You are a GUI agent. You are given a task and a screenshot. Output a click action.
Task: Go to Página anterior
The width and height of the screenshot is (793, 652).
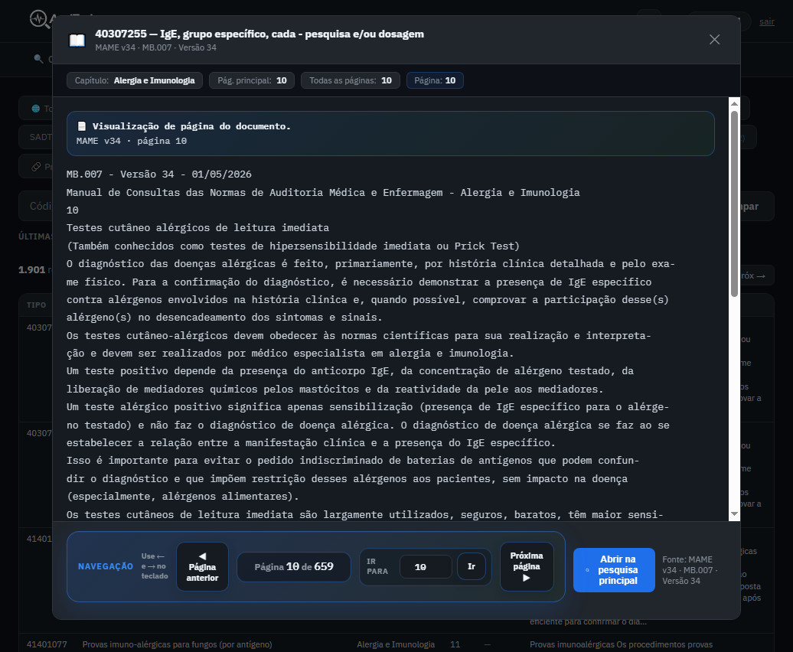tap(202, 566)
